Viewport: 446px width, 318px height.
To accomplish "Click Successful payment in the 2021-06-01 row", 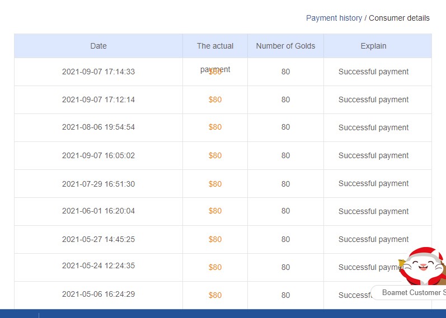I will (x=373, y=211).
